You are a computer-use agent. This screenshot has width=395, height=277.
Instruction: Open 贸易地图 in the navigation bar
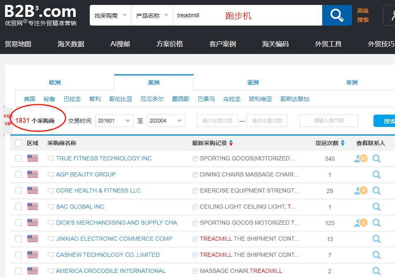pos(18,44)
